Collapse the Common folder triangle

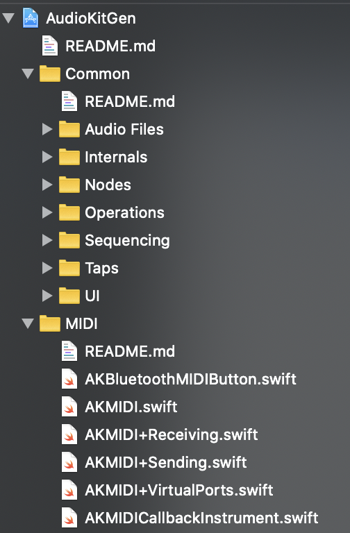28,74
